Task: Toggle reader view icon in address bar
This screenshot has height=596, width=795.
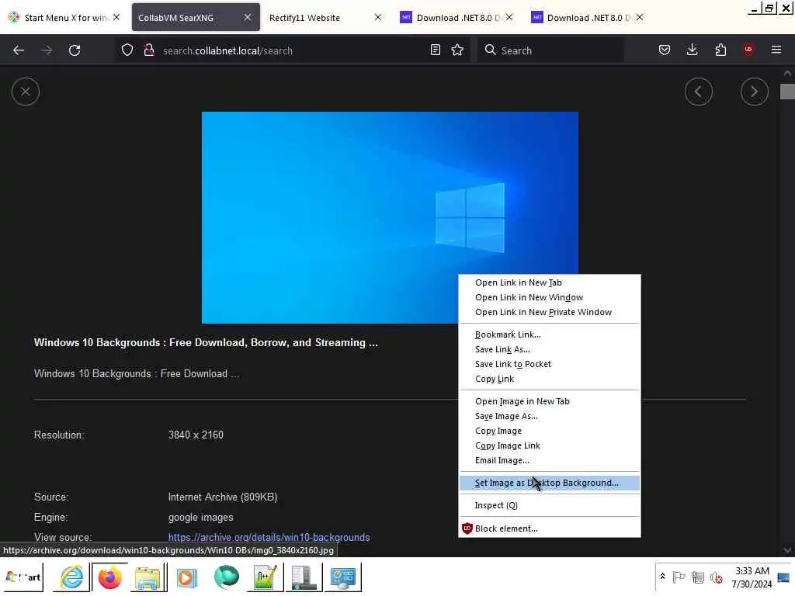Action: (435, 50)
